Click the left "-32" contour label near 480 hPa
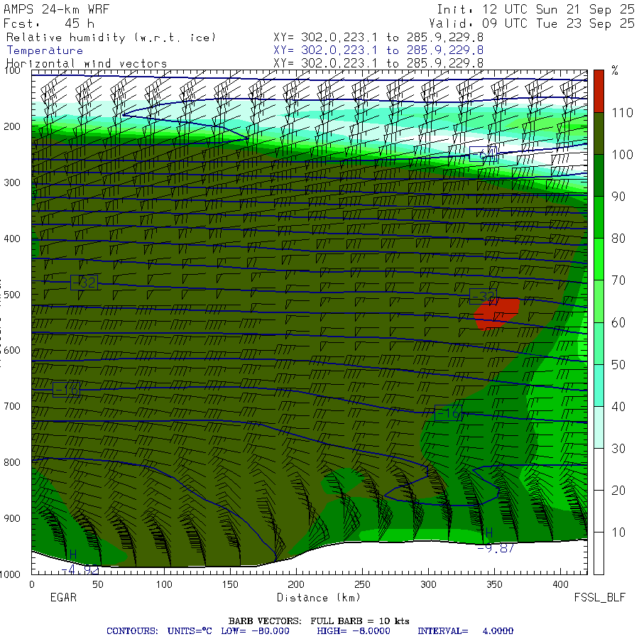 coord(84,283)
